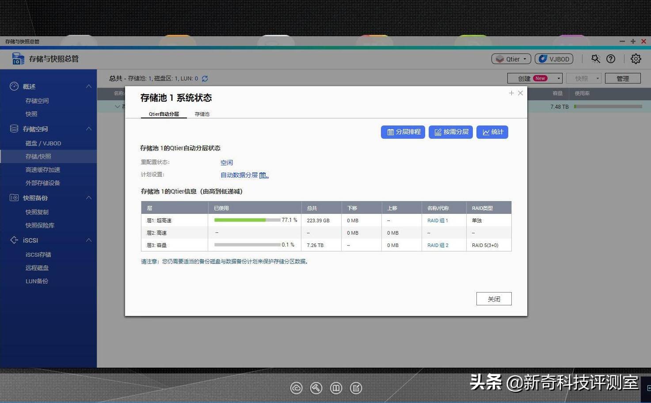Expand the 创建 (Create) button dropdown
Screen dimensions: 651x403
click(558, 78)
